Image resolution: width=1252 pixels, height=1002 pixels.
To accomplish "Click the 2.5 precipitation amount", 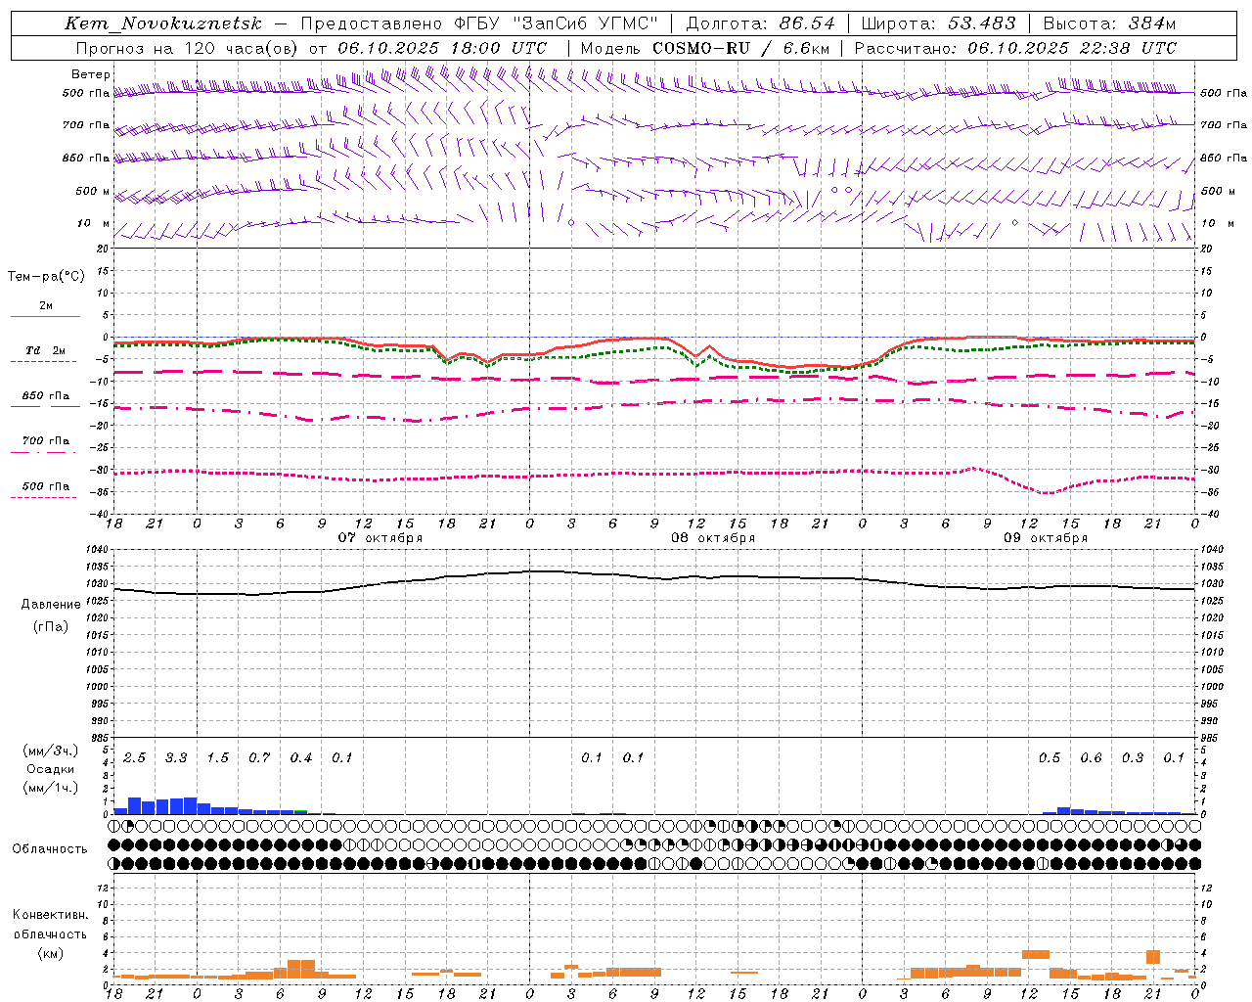I will pyautogui.click(x=134, y=757).
